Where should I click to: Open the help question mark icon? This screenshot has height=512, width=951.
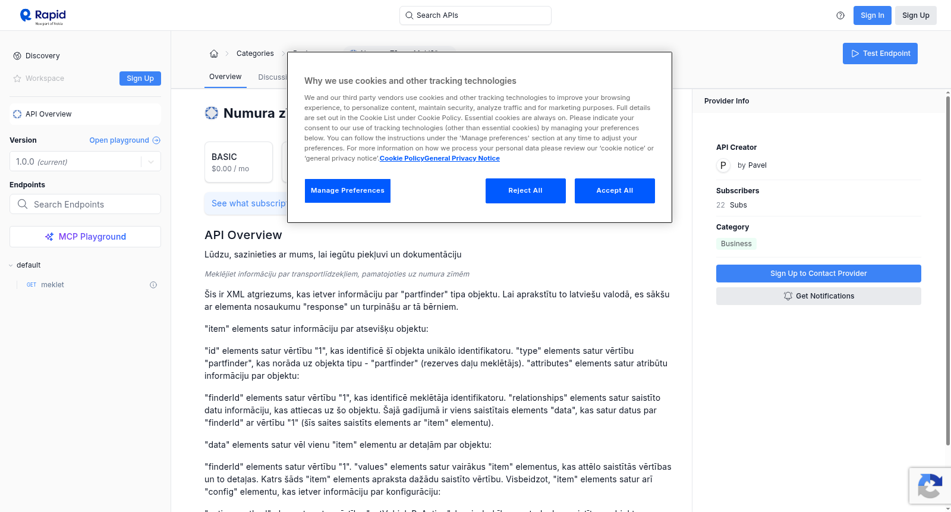tap(840, 15)
